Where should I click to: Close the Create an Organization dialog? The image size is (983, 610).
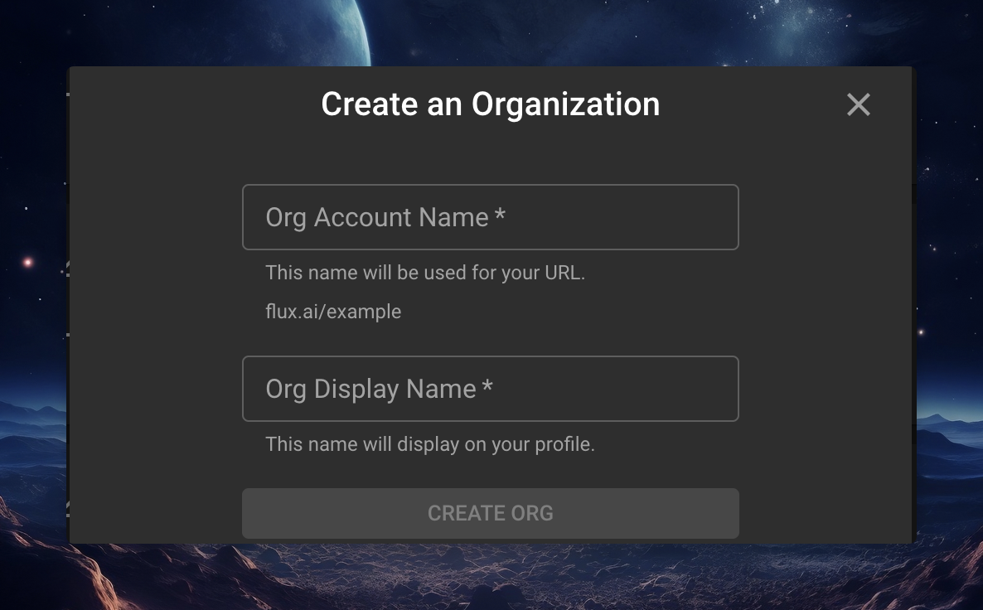coord(858,104)
